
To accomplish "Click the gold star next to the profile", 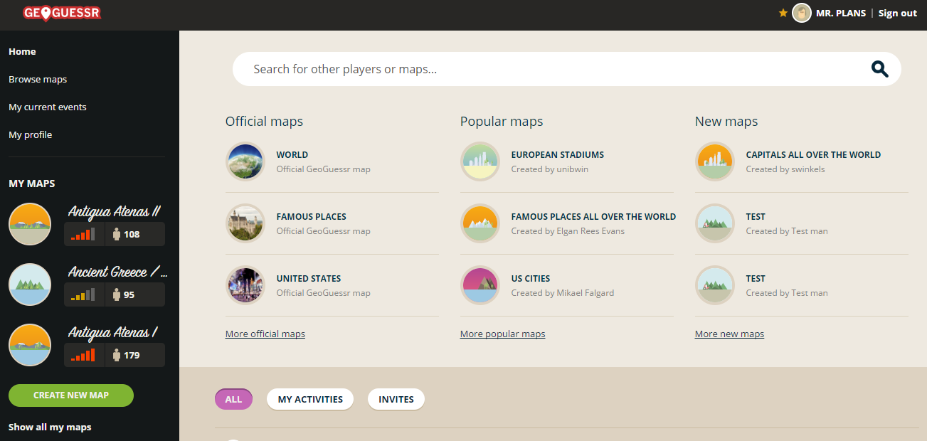I will point(783,13).
